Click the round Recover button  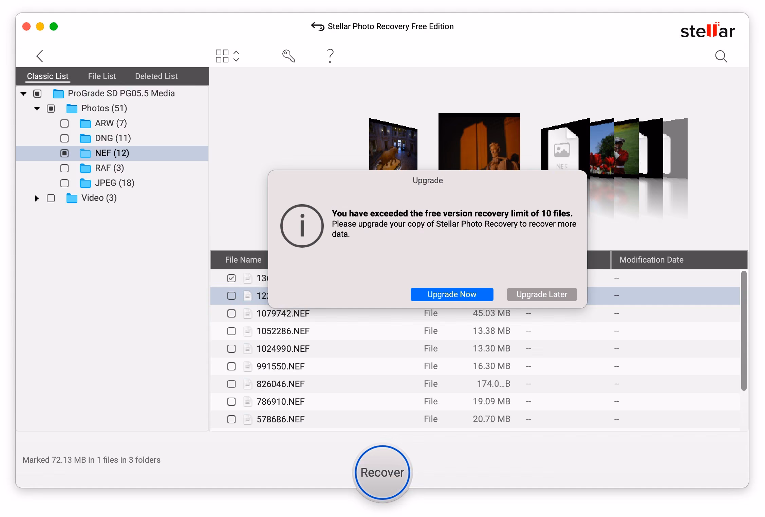point(382,473)
